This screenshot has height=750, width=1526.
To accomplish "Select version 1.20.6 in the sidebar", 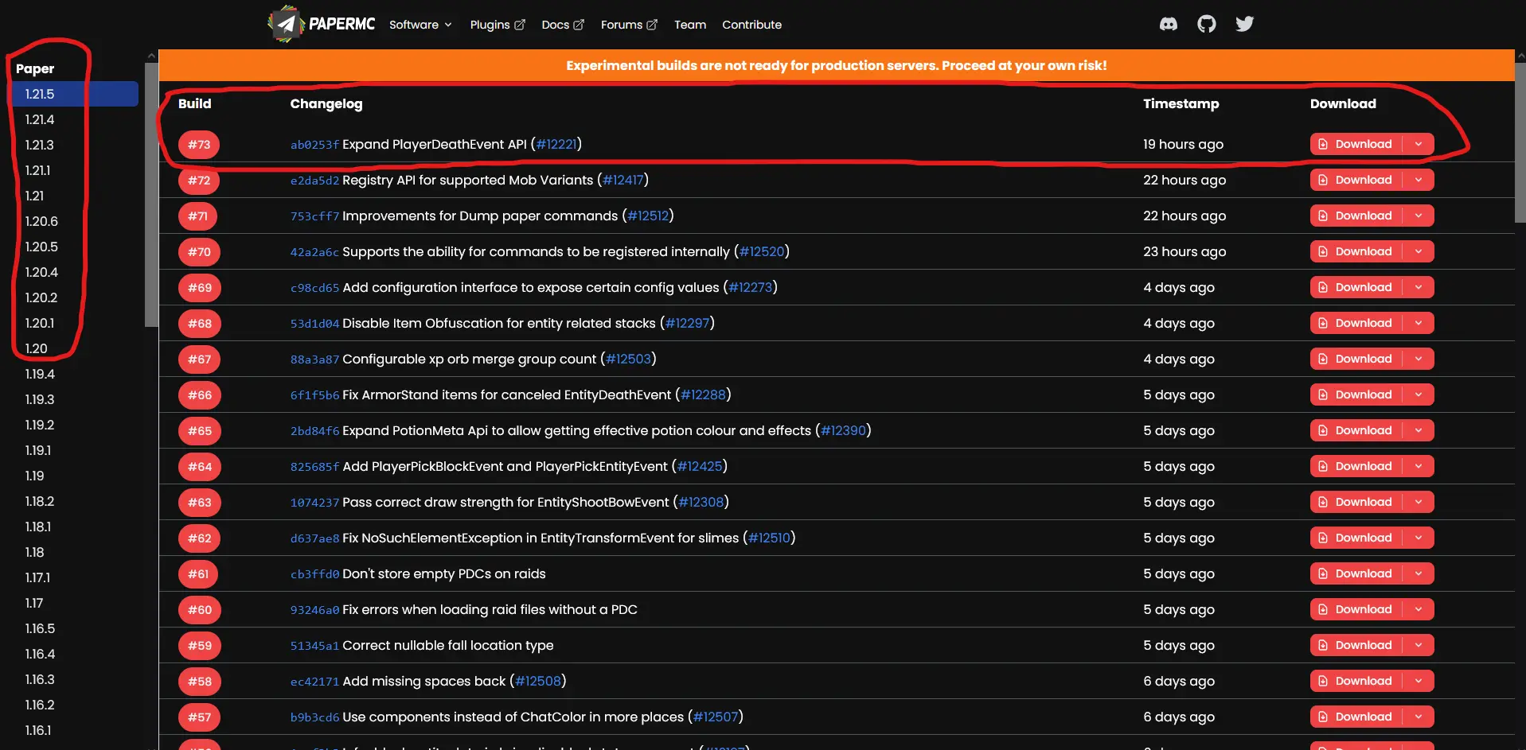I will (41, 221).
